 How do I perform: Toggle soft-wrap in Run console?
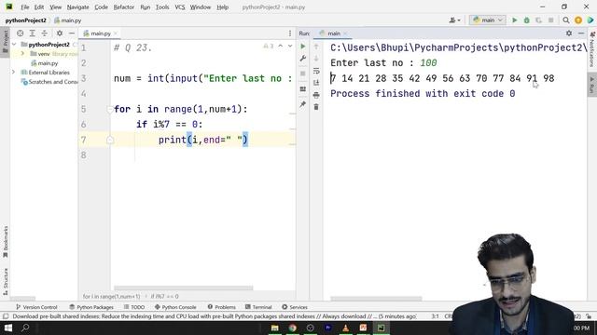(316, 71)
